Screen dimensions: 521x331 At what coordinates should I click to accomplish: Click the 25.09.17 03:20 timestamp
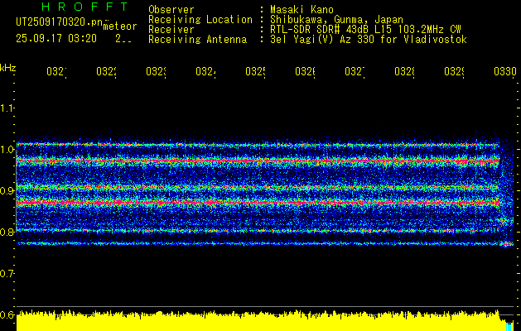(56, 38)
